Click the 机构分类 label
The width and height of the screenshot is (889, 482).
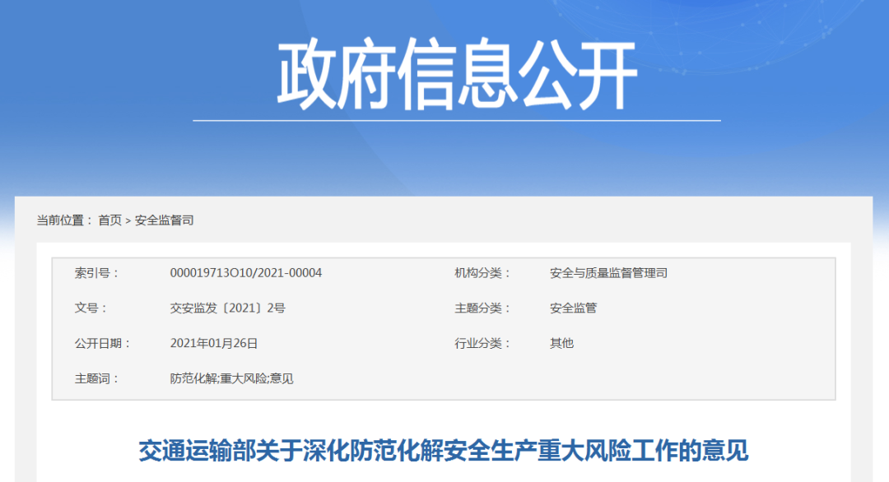(x=482, y=273)
